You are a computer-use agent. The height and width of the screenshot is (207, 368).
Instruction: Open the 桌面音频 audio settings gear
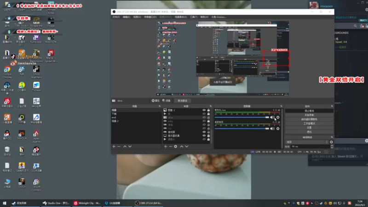278,129
